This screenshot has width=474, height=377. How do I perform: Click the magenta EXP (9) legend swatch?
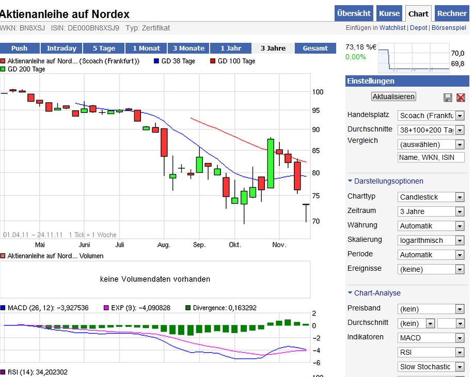tap(106, 308)
